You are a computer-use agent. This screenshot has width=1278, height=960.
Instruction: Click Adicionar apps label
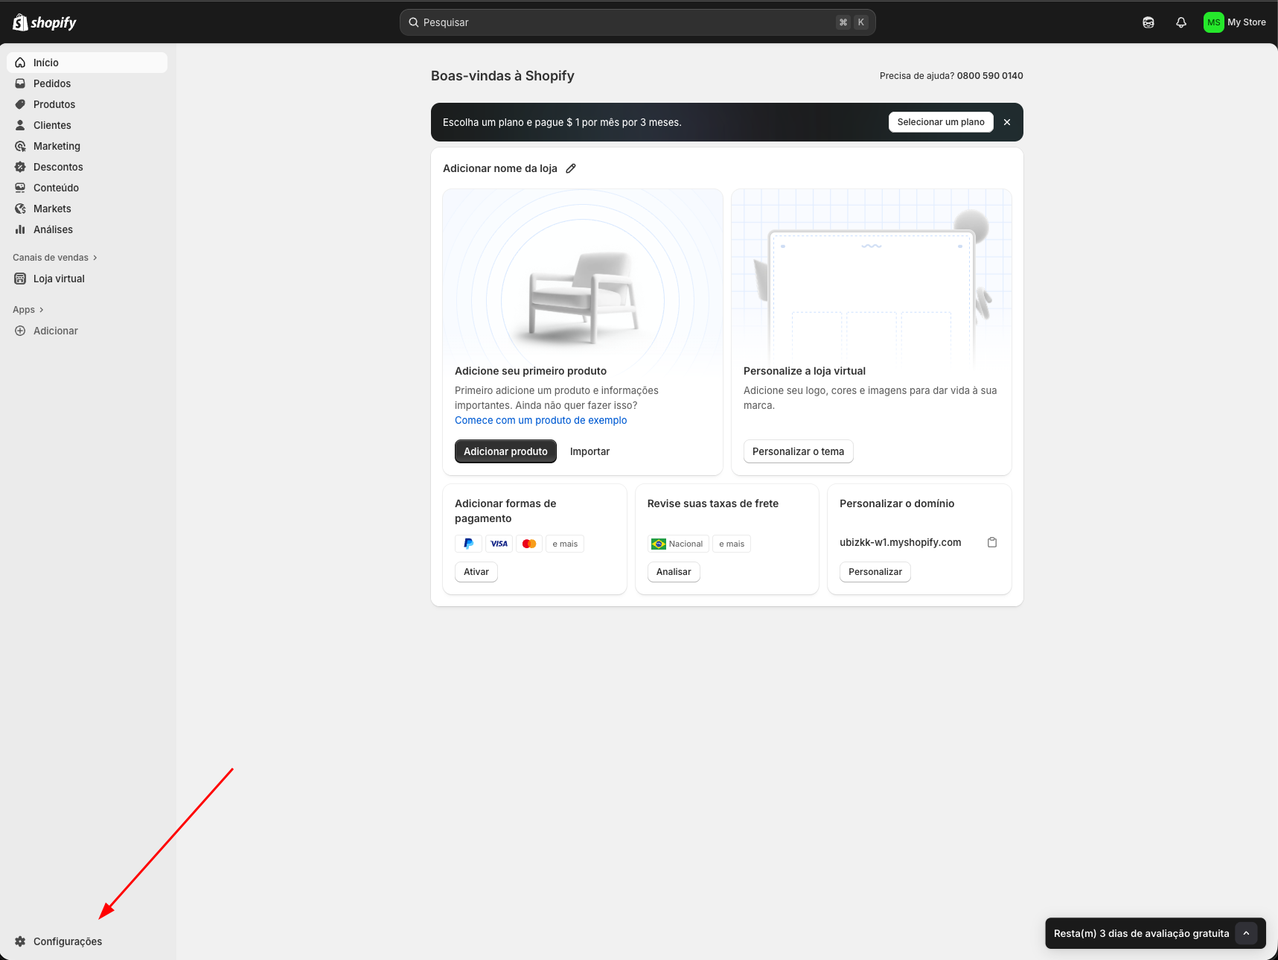tap(56, 331)
